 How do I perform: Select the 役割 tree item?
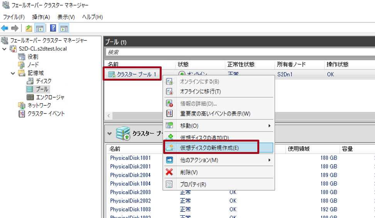click(33, 57)
